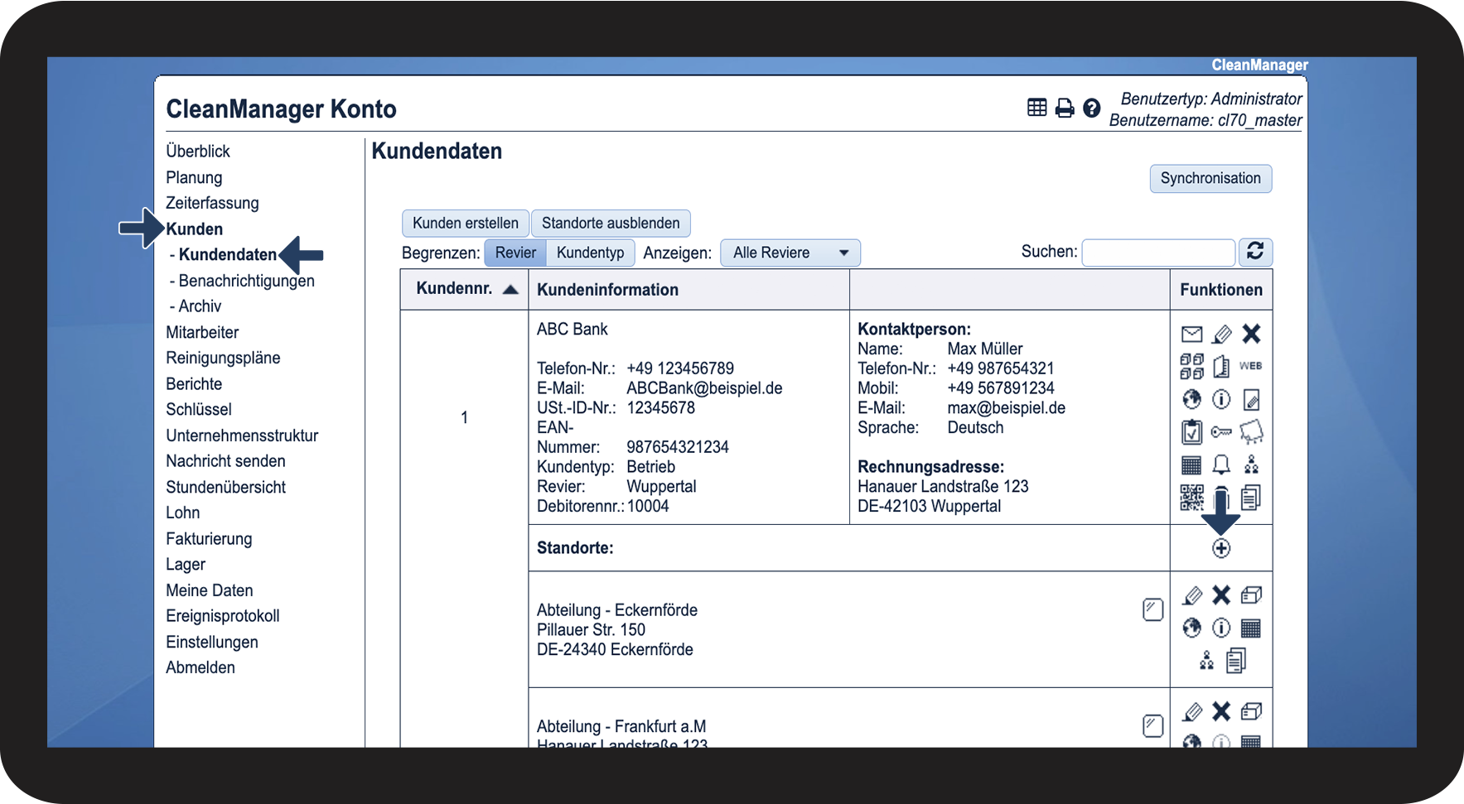The height and width of the screenshot is (804, 1464).
Task: Click the envelope icon for ABC Bank
Action: 1191,335
